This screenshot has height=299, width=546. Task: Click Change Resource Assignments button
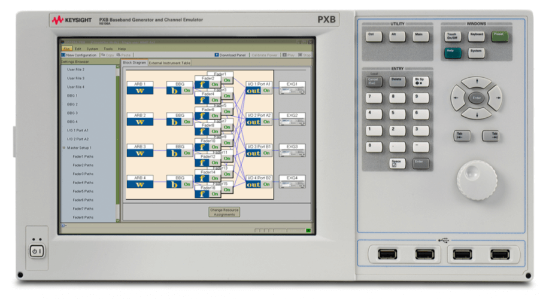[224, 212]
